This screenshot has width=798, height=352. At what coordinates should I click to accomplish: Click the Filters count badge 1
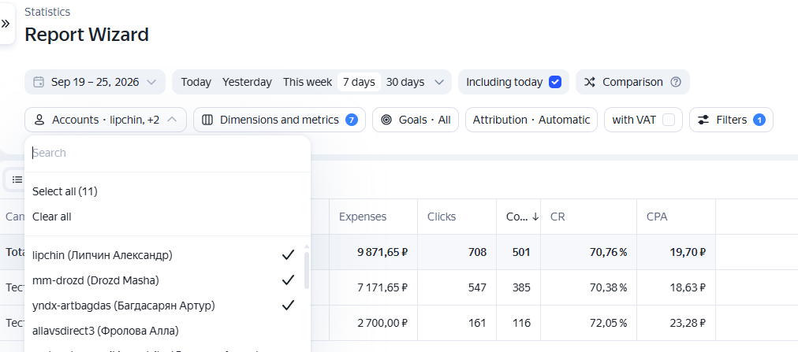[759, 120]
